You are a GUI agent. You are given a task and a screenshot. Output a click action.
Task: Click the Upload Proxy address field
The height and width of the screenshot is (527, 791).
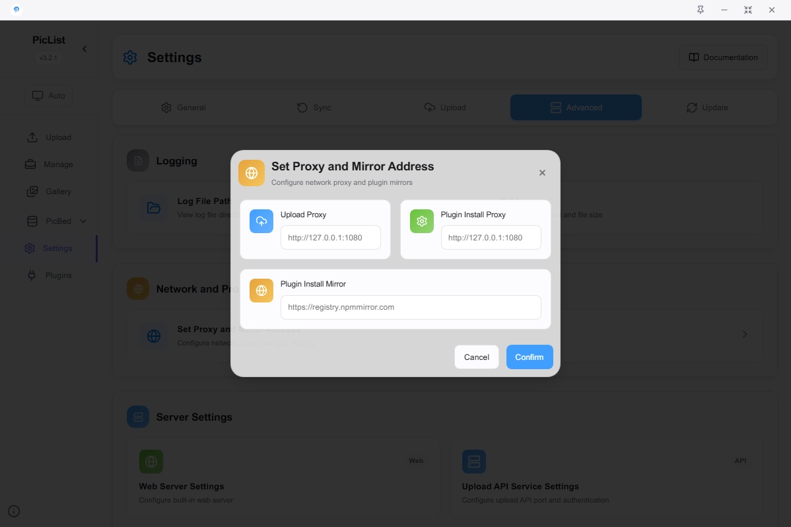(330, 238)
